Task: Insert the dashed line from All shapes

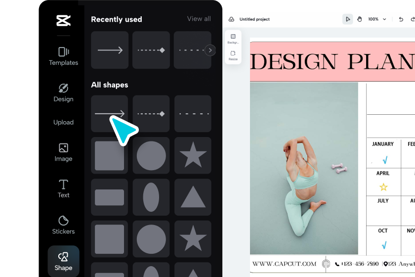Action: [x=193, y=114]
